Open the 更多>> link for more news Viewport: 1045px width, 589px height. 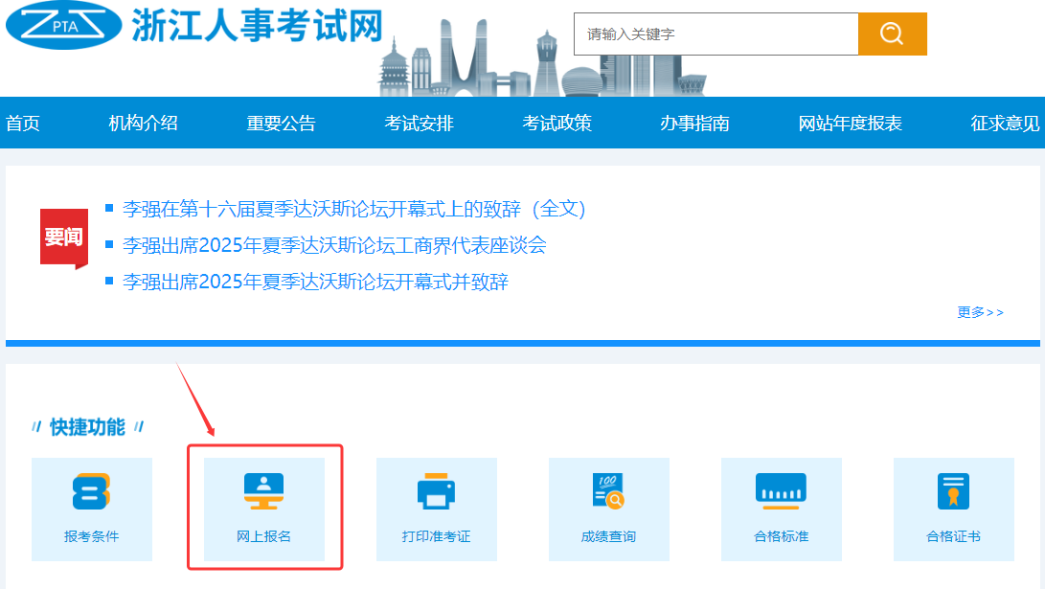[978, 311]
